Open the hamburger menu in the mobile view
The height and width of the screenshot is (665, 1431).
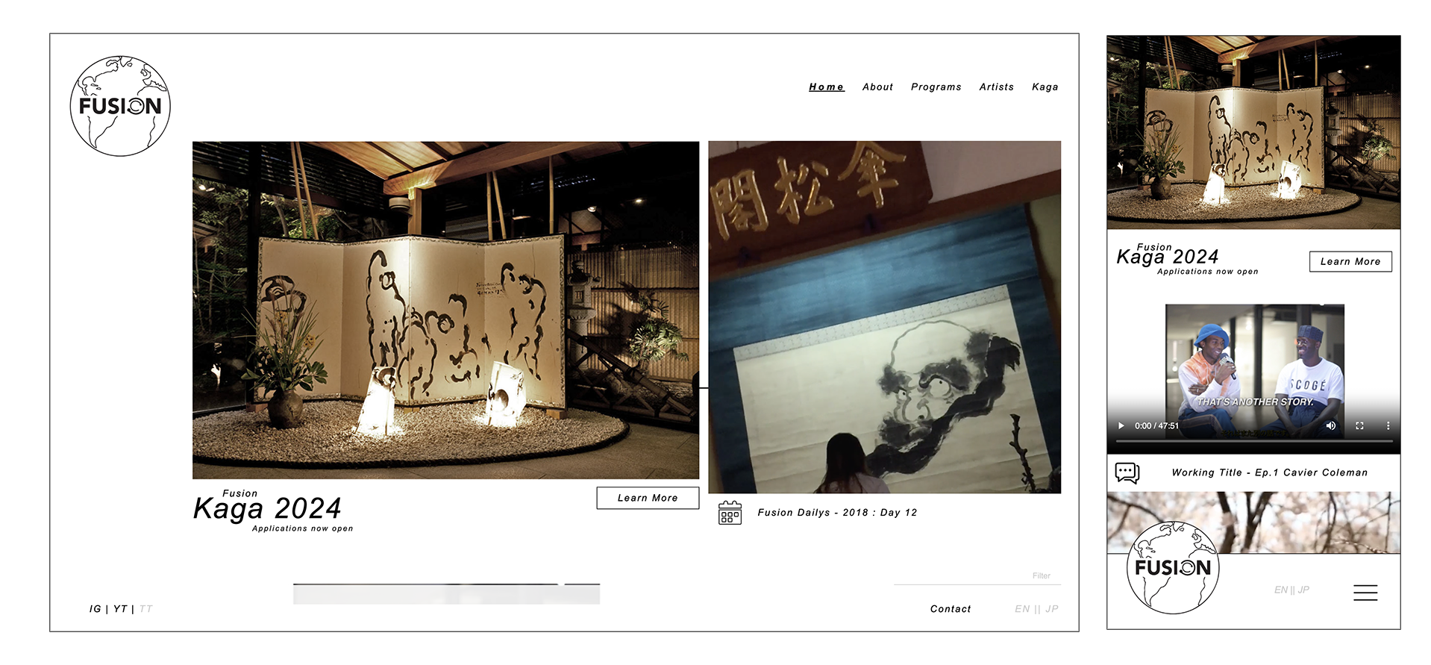(x=1365, y=593)
